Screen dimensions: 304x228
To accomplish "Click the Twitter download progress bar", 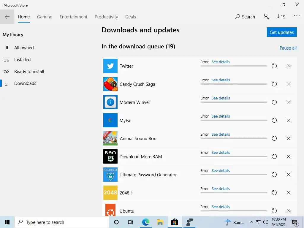I will (234, 66).
